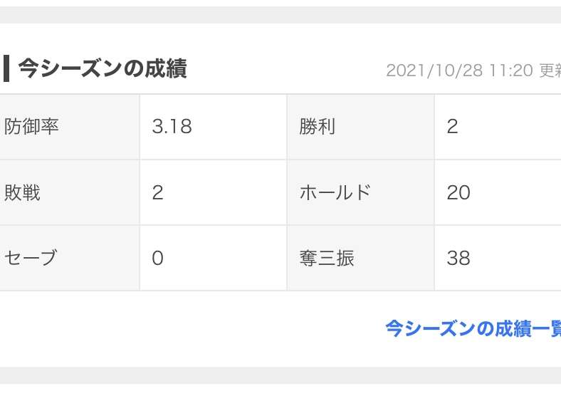This screenshot has height=401, width=561.
Task: Click the 更新 text after the timestamp
Action: pyautogui.click(x=550, y=71)
